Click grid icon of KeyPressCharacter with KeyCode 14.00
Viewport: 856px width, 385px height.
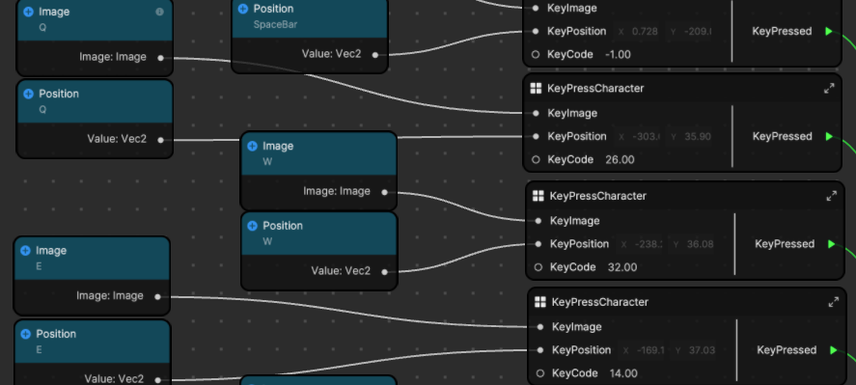pos(539,302)
